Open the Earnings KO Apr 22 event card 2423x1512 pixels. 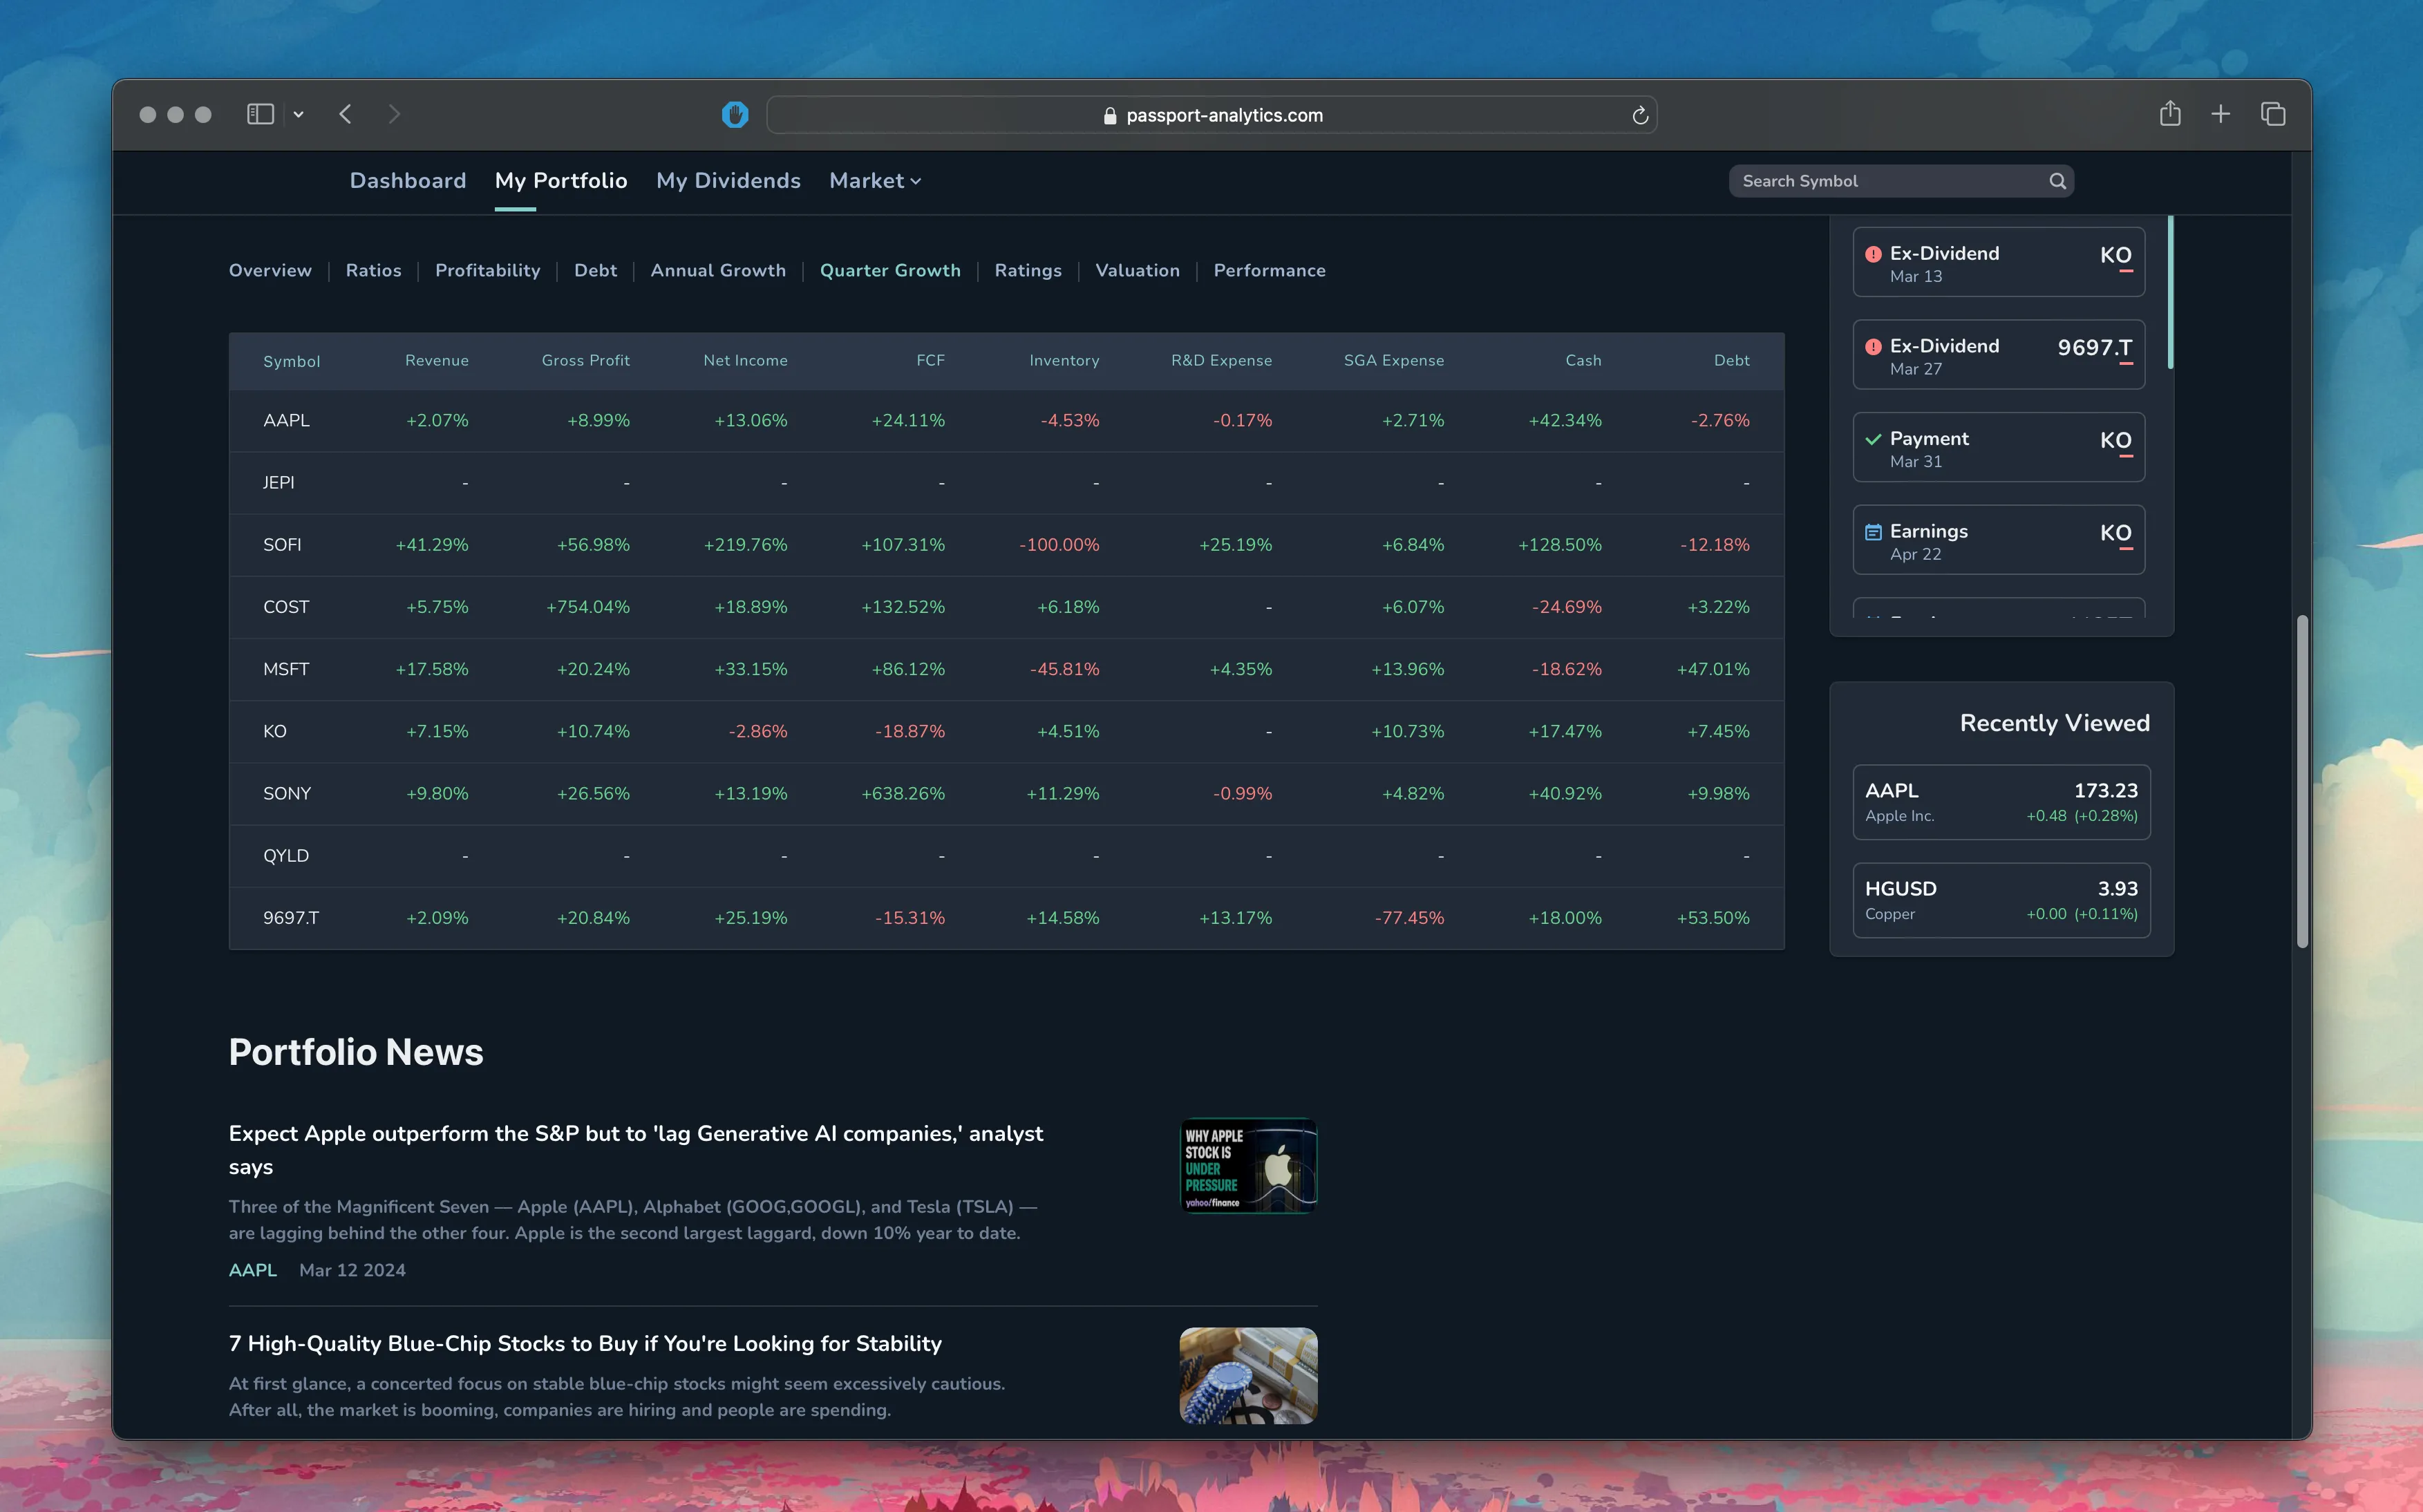tap(1998, 539)
